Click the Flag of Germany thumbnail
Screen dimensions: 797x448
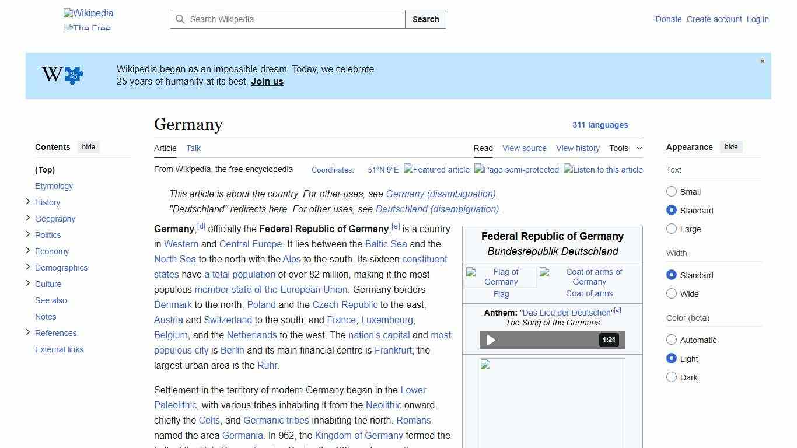[x=501, y=276]
